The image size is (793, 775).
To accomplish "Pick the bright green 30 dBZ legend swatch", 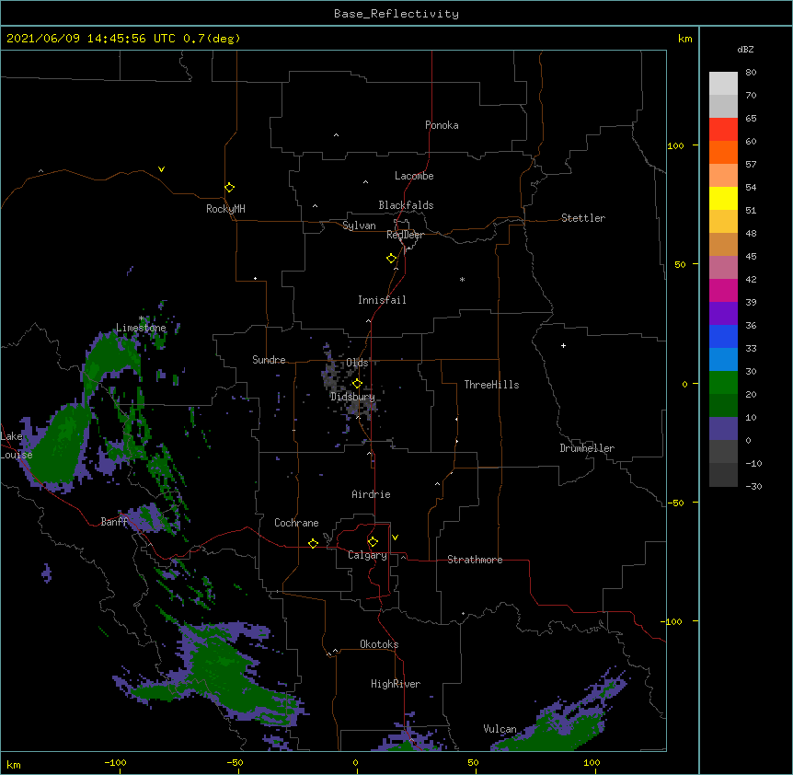I will point(723,383).
